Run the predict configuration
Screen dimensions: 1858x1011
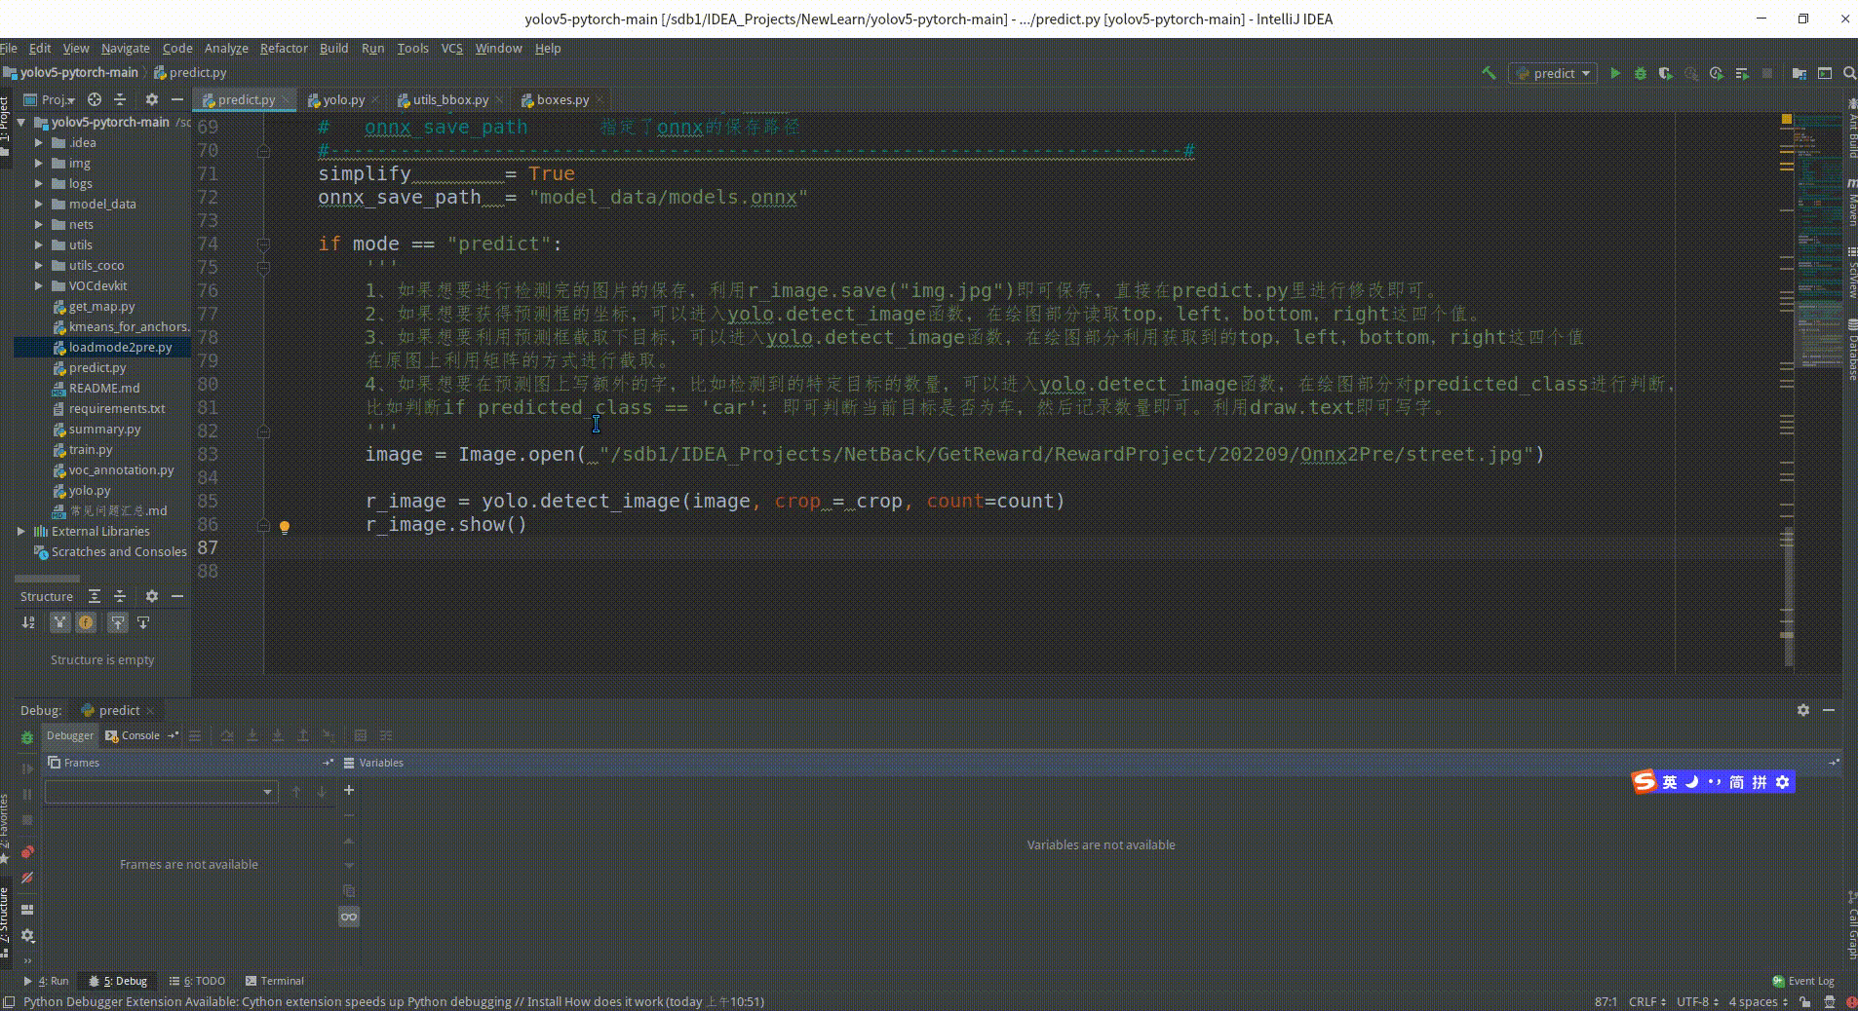[x=1615, y=73]
